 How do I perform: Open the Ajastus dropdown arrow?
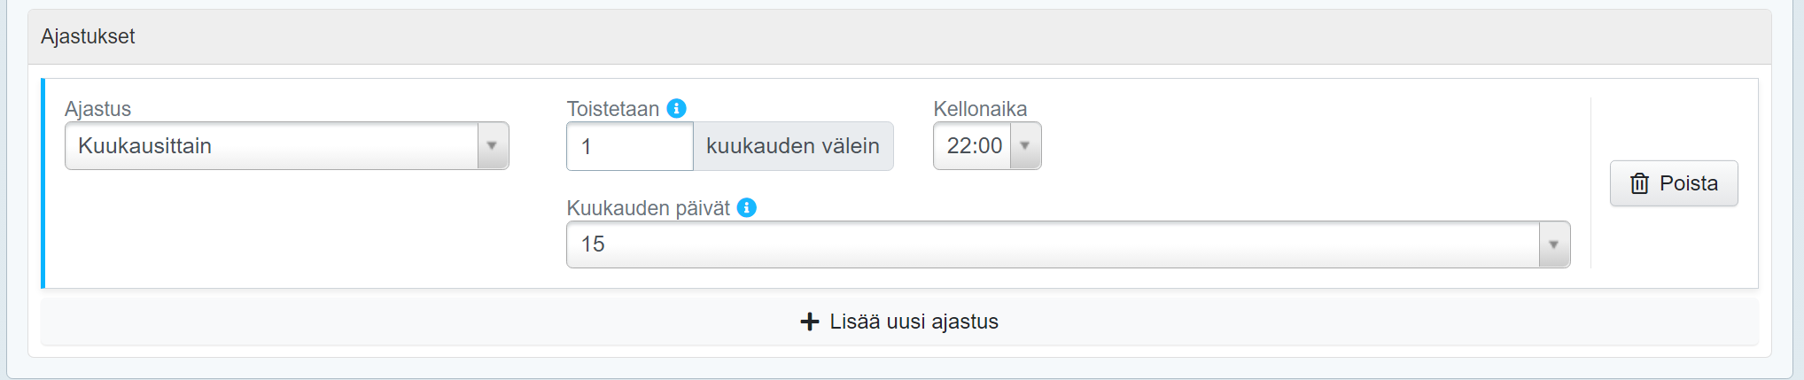pyautogui.click(x=492, y=146)
